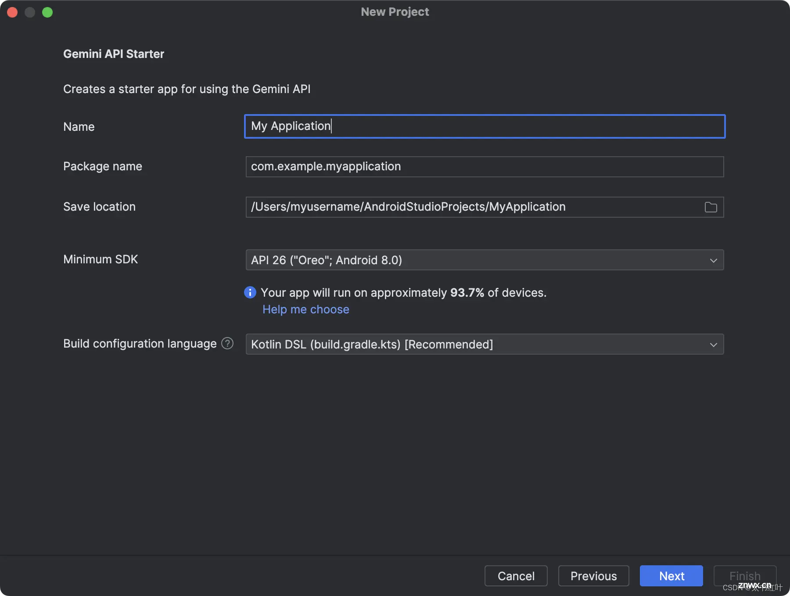Image resolution: width=790 pixels, height=596 pixels.
Task: Proceed with the Next button
Action: tap(671, 576)
